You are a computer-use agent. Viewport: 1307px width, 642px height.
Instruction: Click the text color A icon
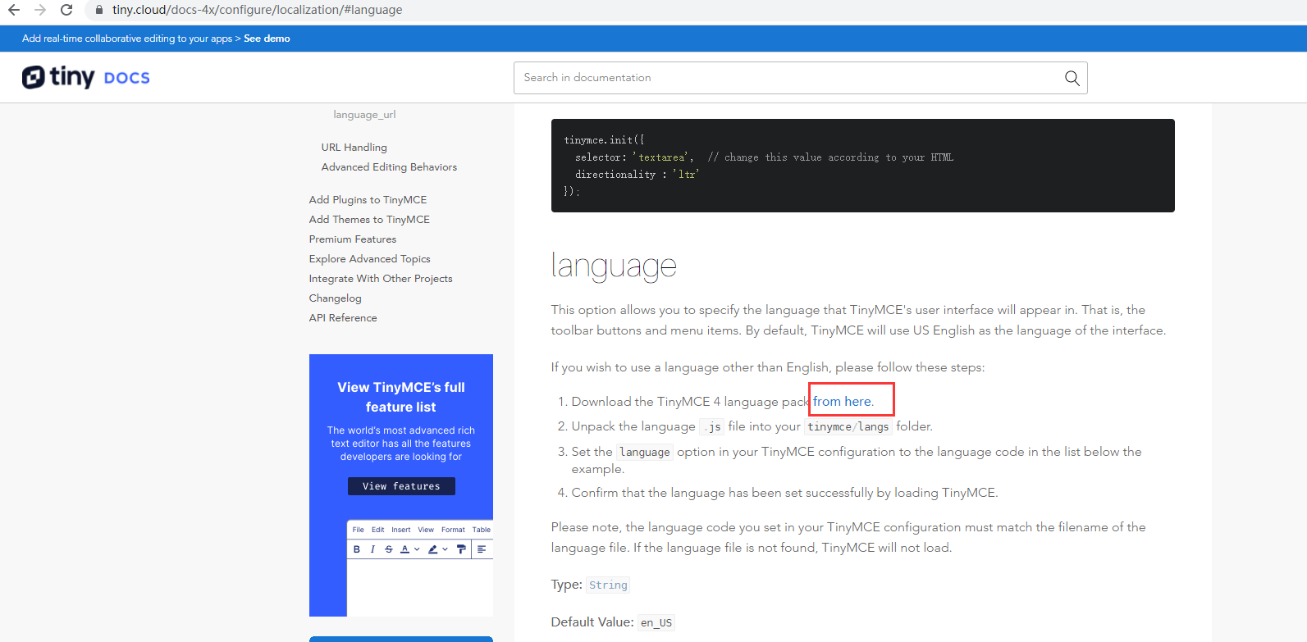tap(404, 549)
